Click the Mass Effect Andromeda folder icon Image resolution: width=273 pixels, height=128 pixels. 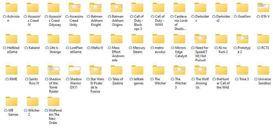click(x=116, y=39)
